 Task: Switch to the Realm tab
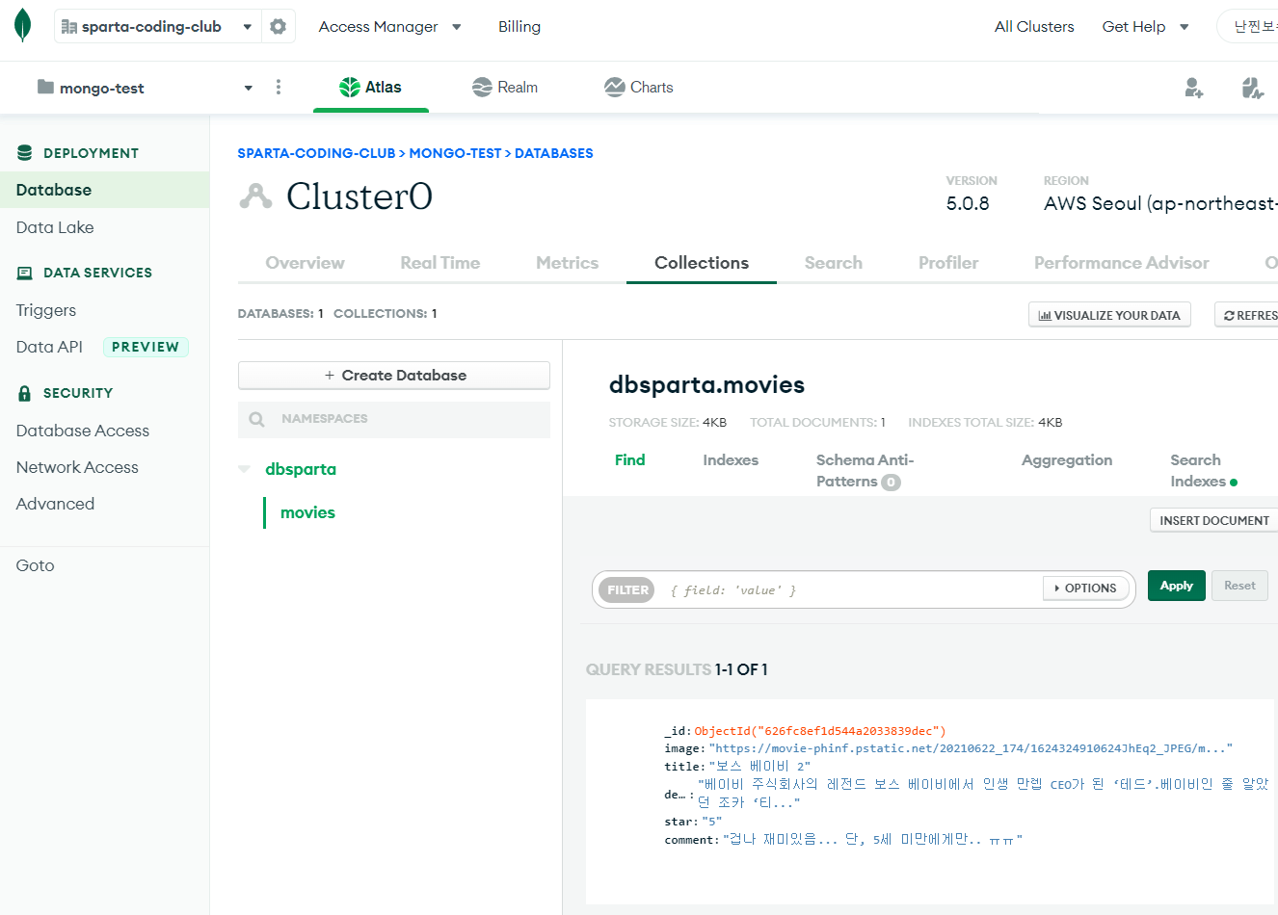click(505, 87)
